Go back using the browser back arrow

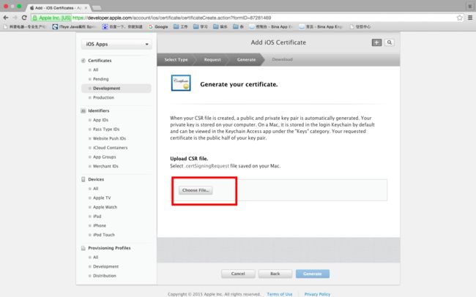click(5, 18)
